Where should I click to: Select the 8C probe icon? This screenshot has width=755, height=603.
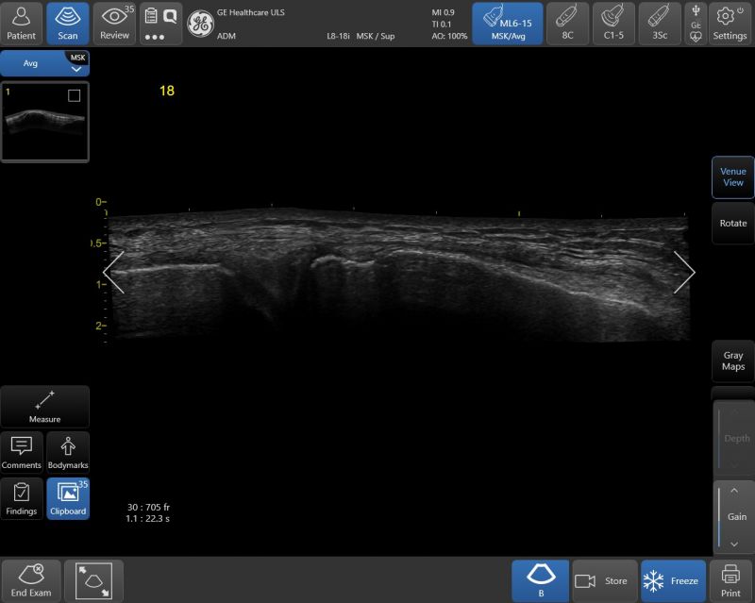pyautogui.click(x=568, y=24)
